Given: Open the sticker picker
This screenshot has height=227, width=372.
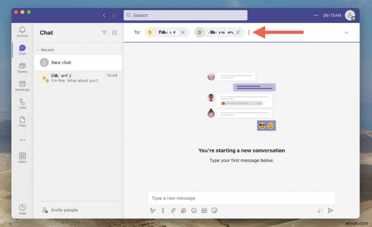Looking at the screenshot, I should [214, 210].
